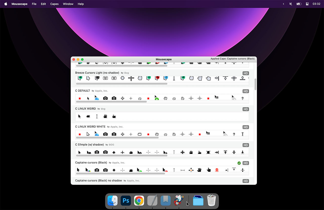The width and height of the screenshot is (324, 210).
Task: Select the outlined plus cell cursor in C DEFAULT
Action: [123, 98]
